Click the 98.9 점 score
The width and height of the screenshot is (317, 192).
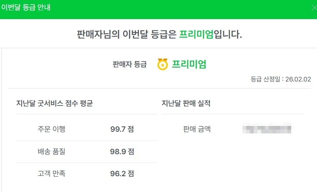click(x=122, y=152)
